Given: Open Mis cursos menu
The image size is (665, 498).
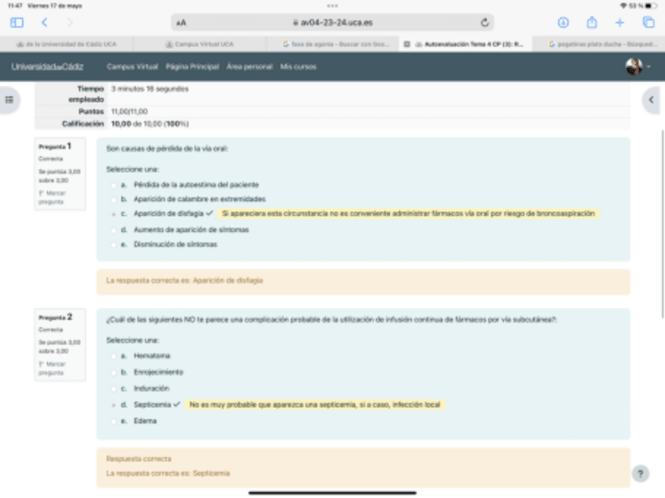Looking at the screenshot, I should click(x=298, y=67).
